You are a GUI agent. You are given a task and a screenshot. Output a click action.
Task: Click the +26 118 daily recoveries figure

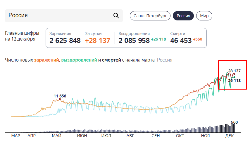pos(158,39)
